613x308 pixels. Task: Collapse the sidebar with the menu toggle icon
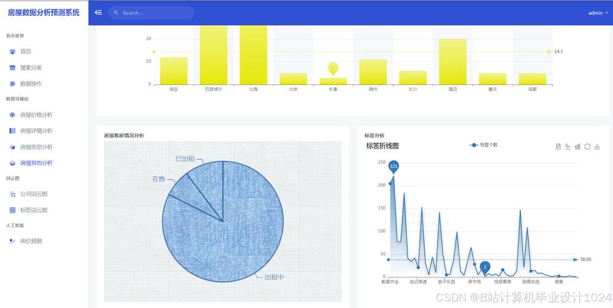click(x=98, y=12)
